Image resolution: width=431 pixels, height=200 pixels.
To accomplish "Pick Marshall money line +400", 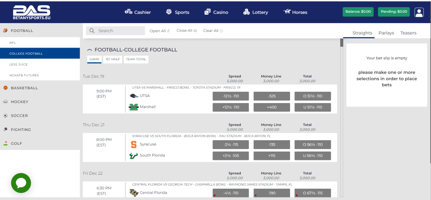I will coord(271,107).
